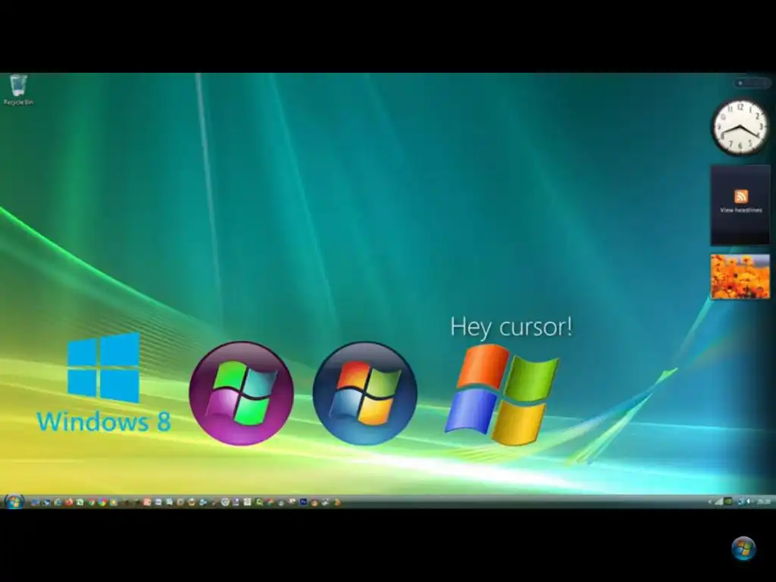Click the blue Vista Start orb logo

tap(365, 393)
